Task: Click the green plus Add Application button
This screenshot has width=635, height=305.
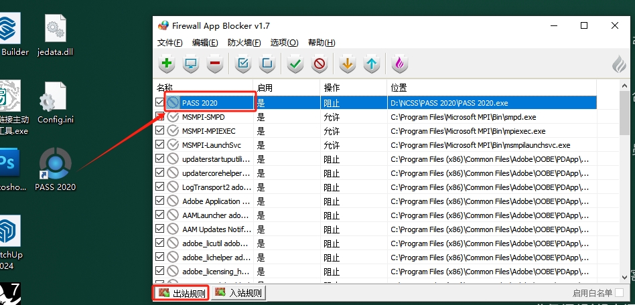Action: click(x=166, y=64)
